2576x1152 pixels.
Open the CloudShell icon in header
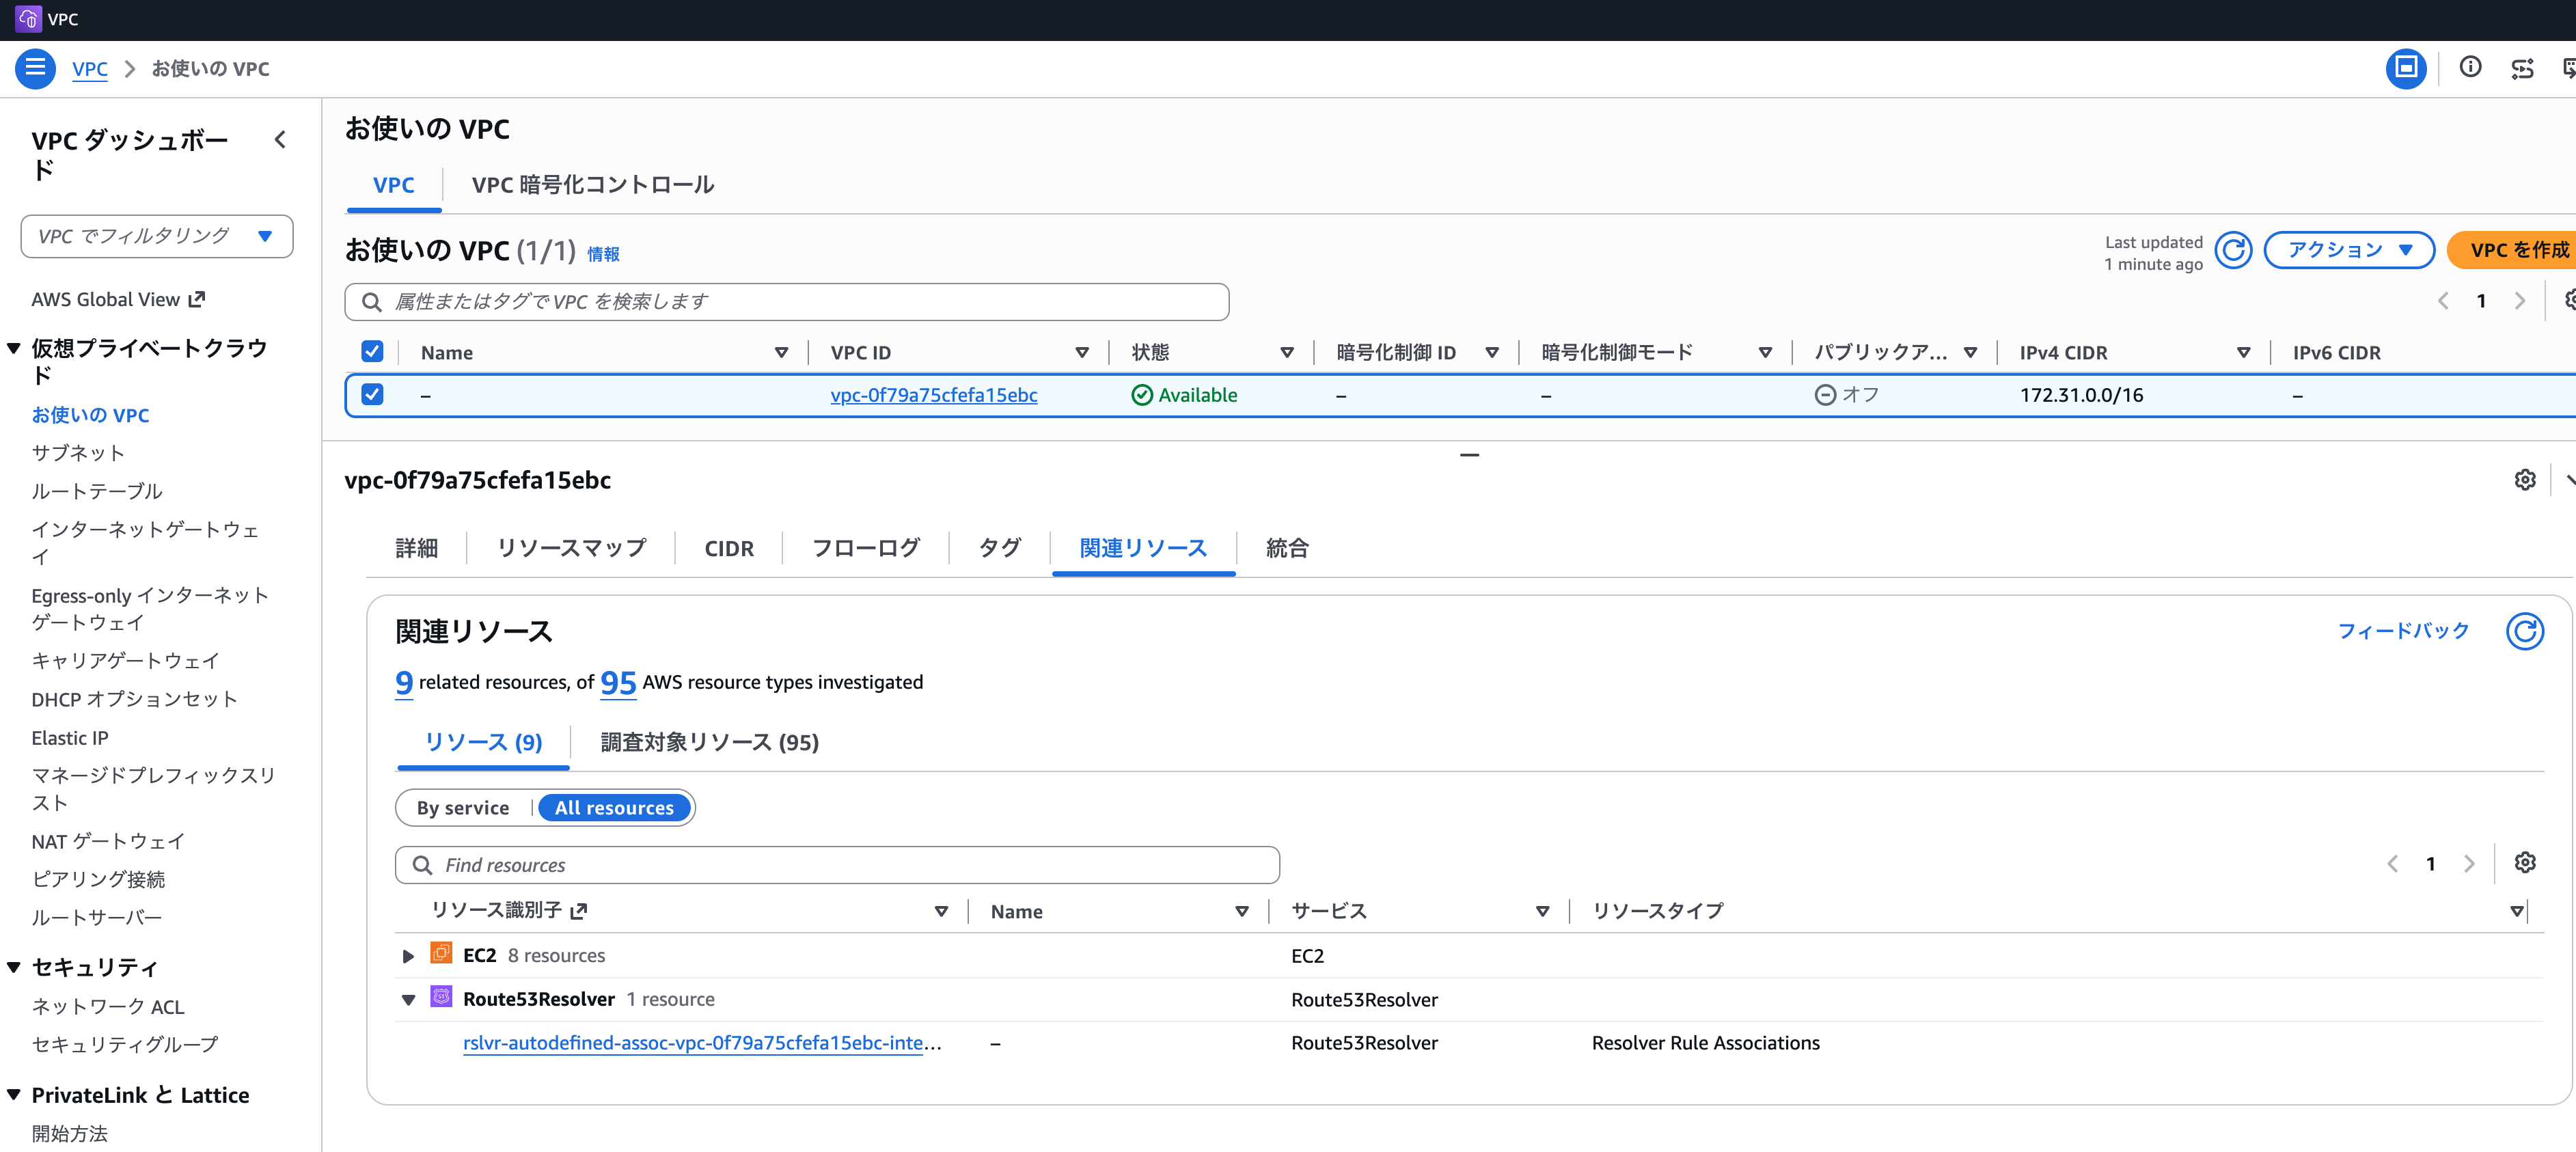(2406, 68)
